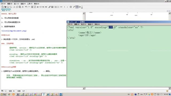Apply Heading 2 style
This screenshot has height=96, width=171.
(x=46, y=7)
